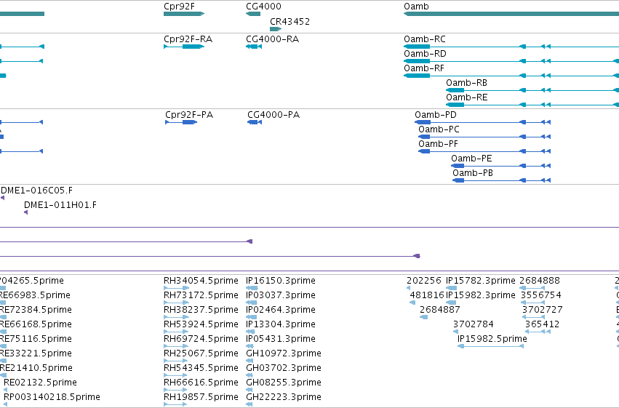Click the Oamb-RD transcript label

pos(425,54)
